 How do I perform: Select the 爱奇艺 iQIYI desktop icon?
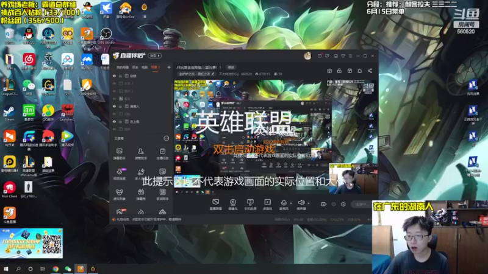point(29,113)
